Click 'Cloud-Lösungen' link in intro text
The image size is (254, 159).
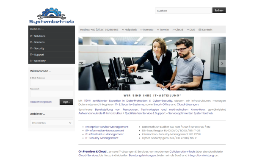pos(188,104)
